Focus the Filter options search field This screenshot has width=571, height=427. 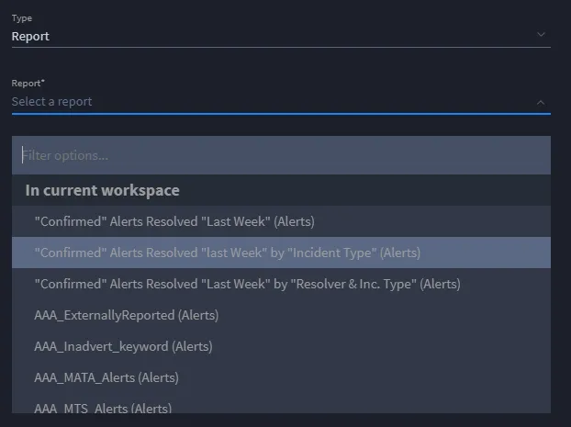pos(281,155)
